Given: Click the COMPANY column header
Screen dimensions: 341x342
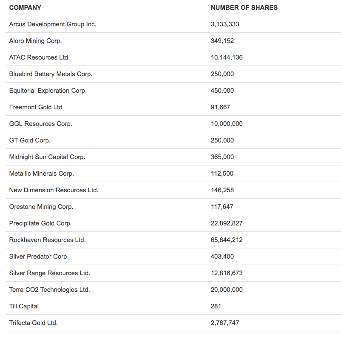Looking at the screenshot, I should tap(25, 8).
